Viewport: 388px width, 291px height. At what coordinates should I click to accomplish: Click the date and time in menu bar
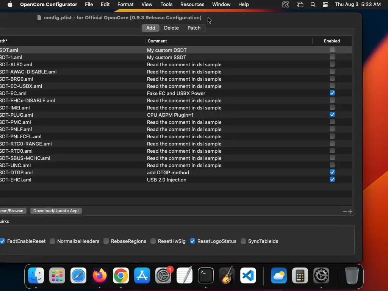tap(358, 5)
